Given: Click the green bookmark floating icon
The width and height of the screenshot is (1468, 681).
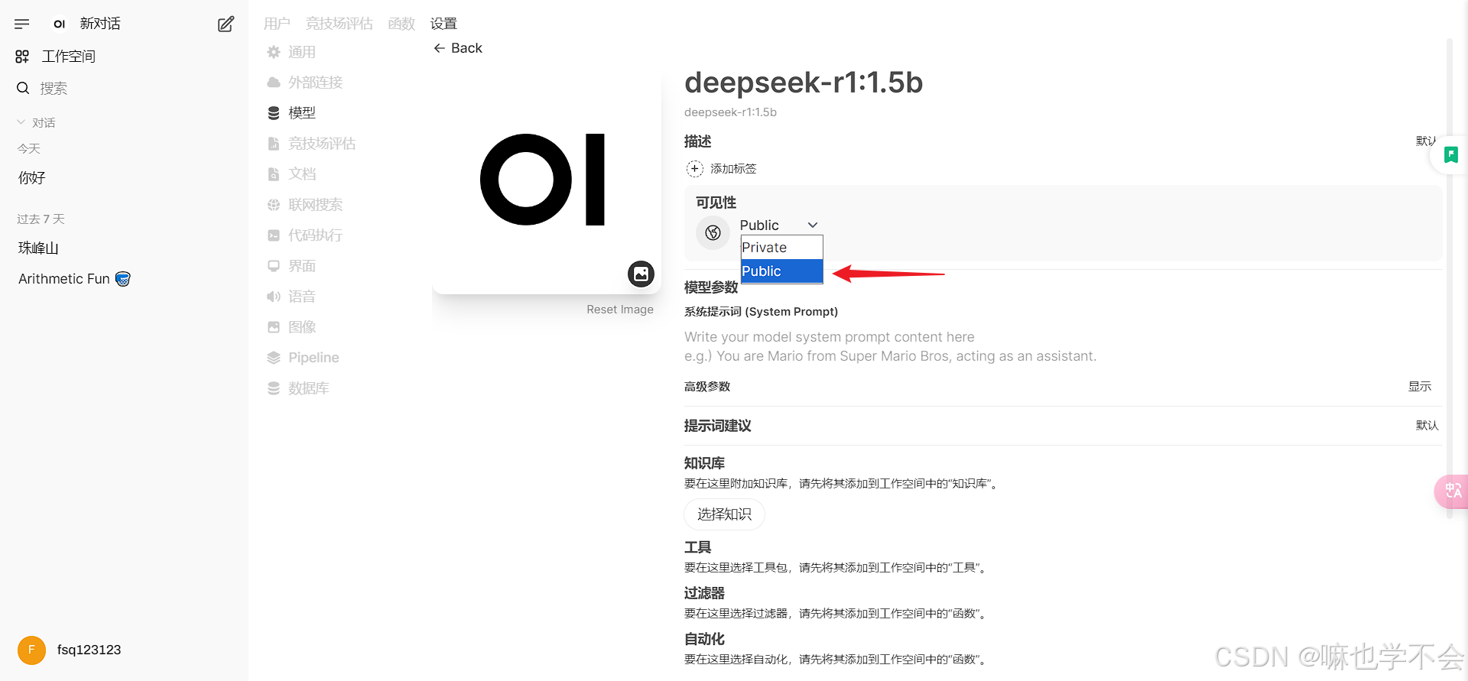Looking at the screenshot, I should click(x=1450, y=155).
